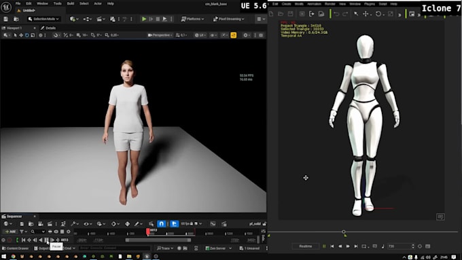The image size is (462, 260).
Task: Click the console command input field
Action: (115, 248)
